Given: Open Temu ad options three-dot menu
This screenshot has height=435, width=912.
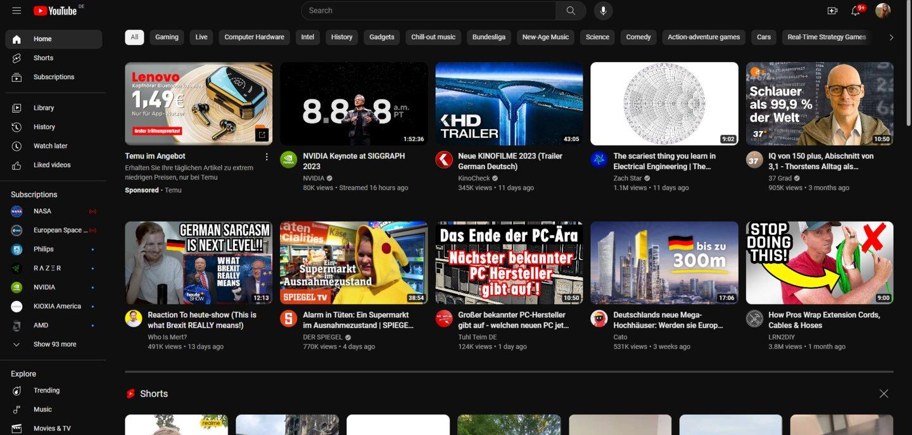Looking at the screenshot, I should (x=267, y=157).
